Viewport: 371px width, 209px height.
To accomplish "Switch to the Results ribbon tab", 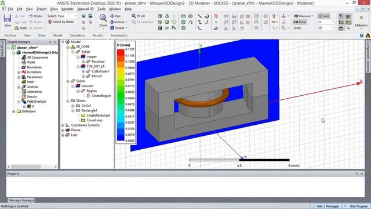I will point(98,35).
